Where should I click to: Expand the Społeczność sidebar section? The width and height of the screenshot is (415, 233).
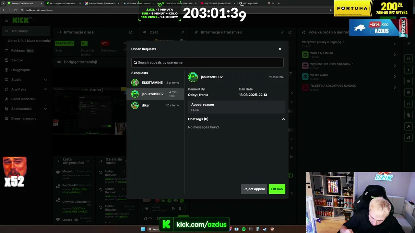[x=45, y=109]
